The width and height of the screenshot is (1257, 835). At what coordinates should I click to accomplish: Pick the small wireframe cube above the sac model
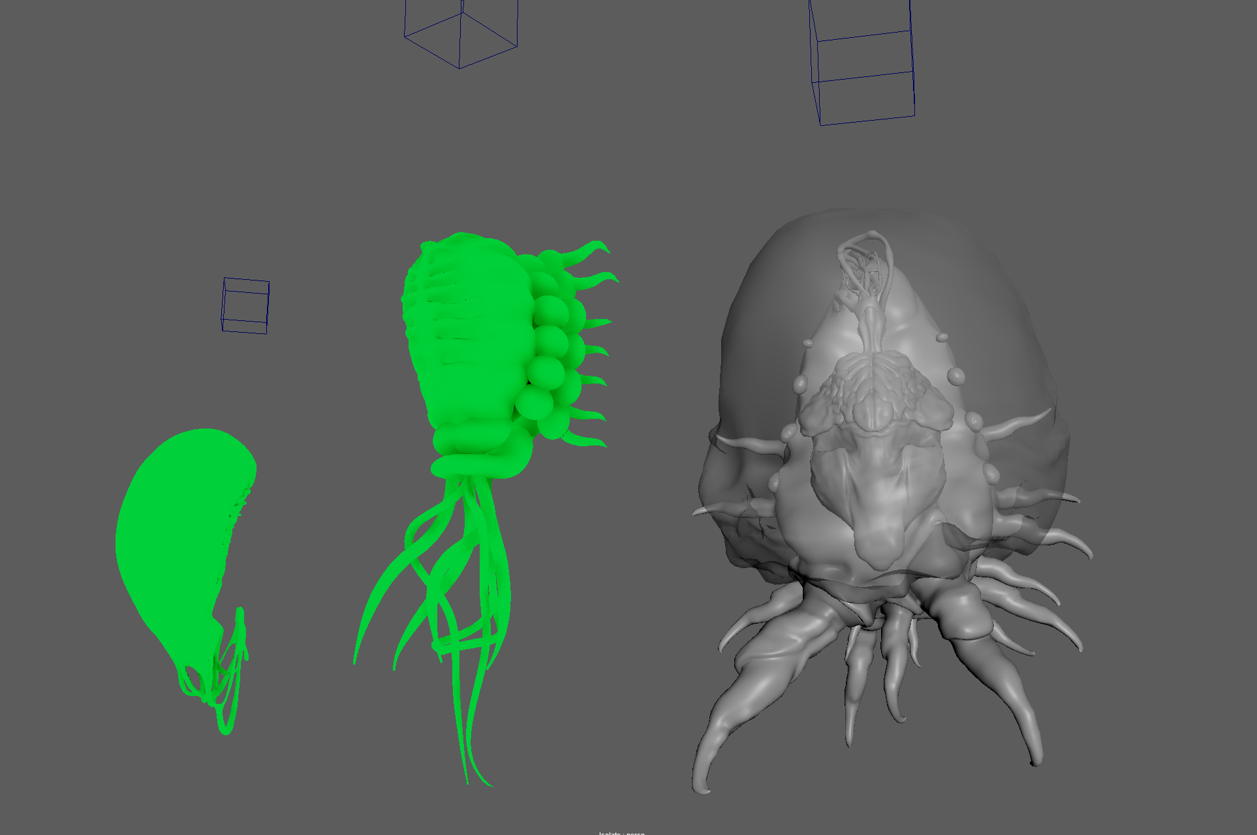coord(245,306)
